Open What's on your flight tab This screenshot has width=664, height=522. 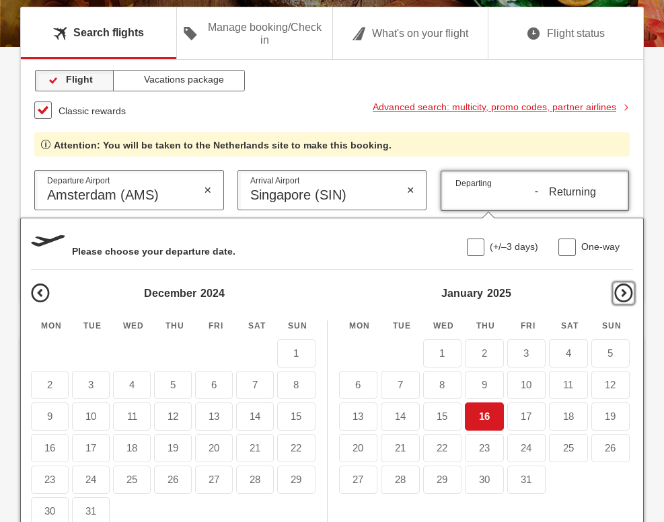point(410,33)
